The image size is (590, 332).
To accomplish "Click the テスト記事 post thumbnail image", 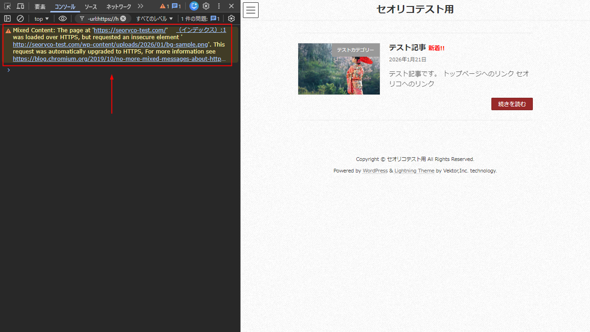I will click(x=339, y=69).
